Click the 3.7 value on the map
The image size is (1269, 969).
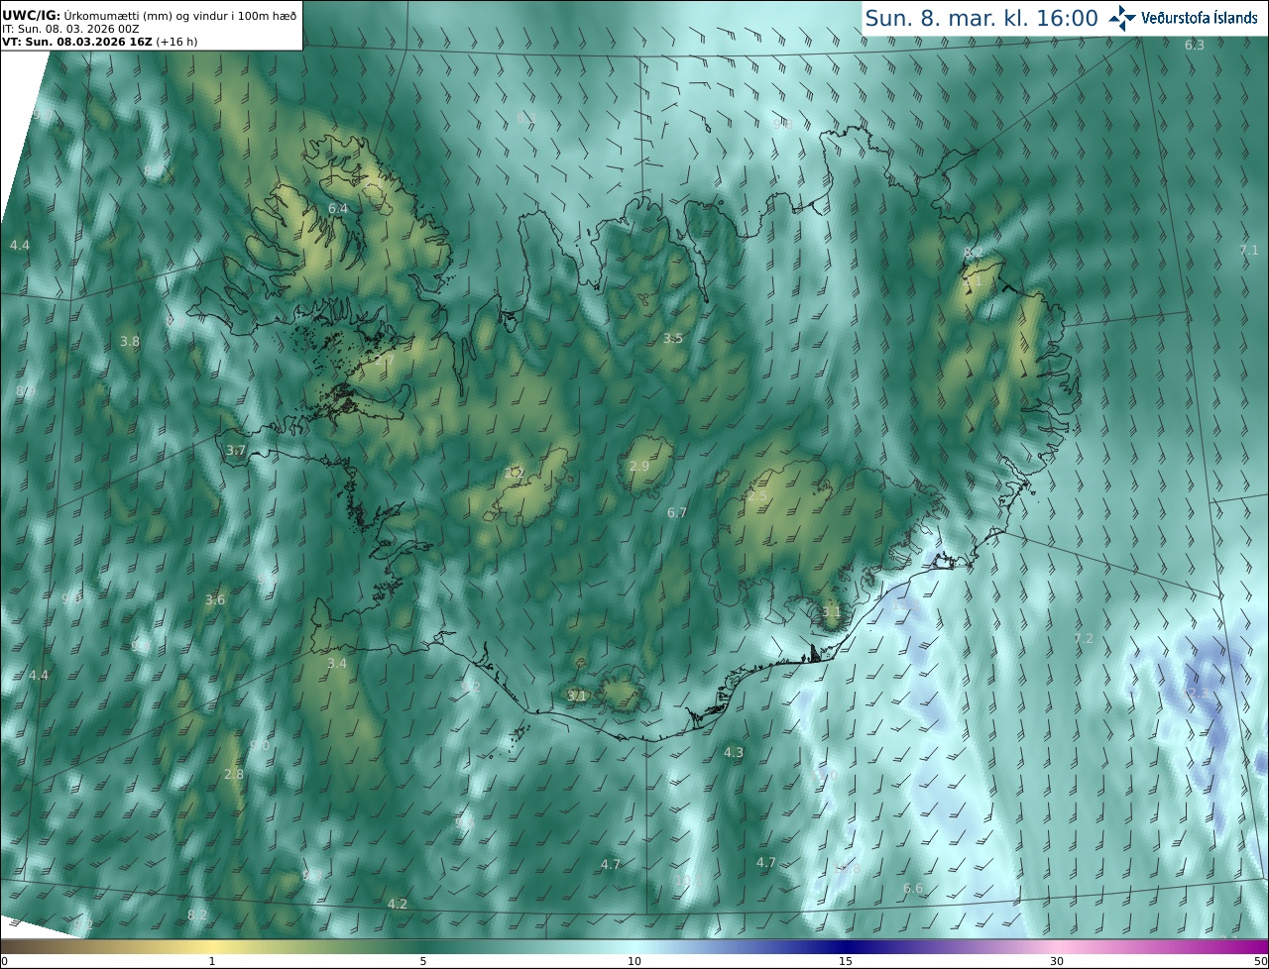click(x=235, y=450)
